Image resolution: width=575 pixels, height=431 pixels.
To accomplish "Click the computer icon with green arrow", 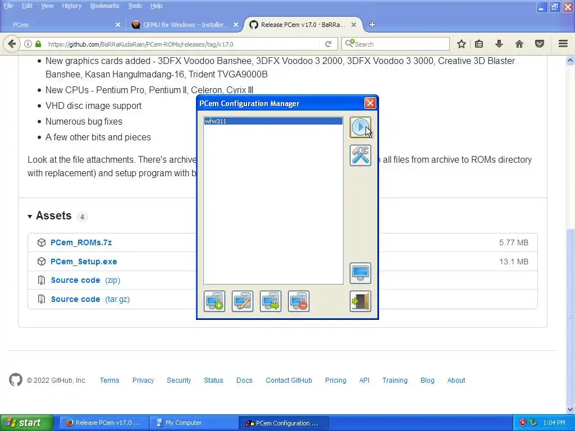I will click(x=271, y=301).
